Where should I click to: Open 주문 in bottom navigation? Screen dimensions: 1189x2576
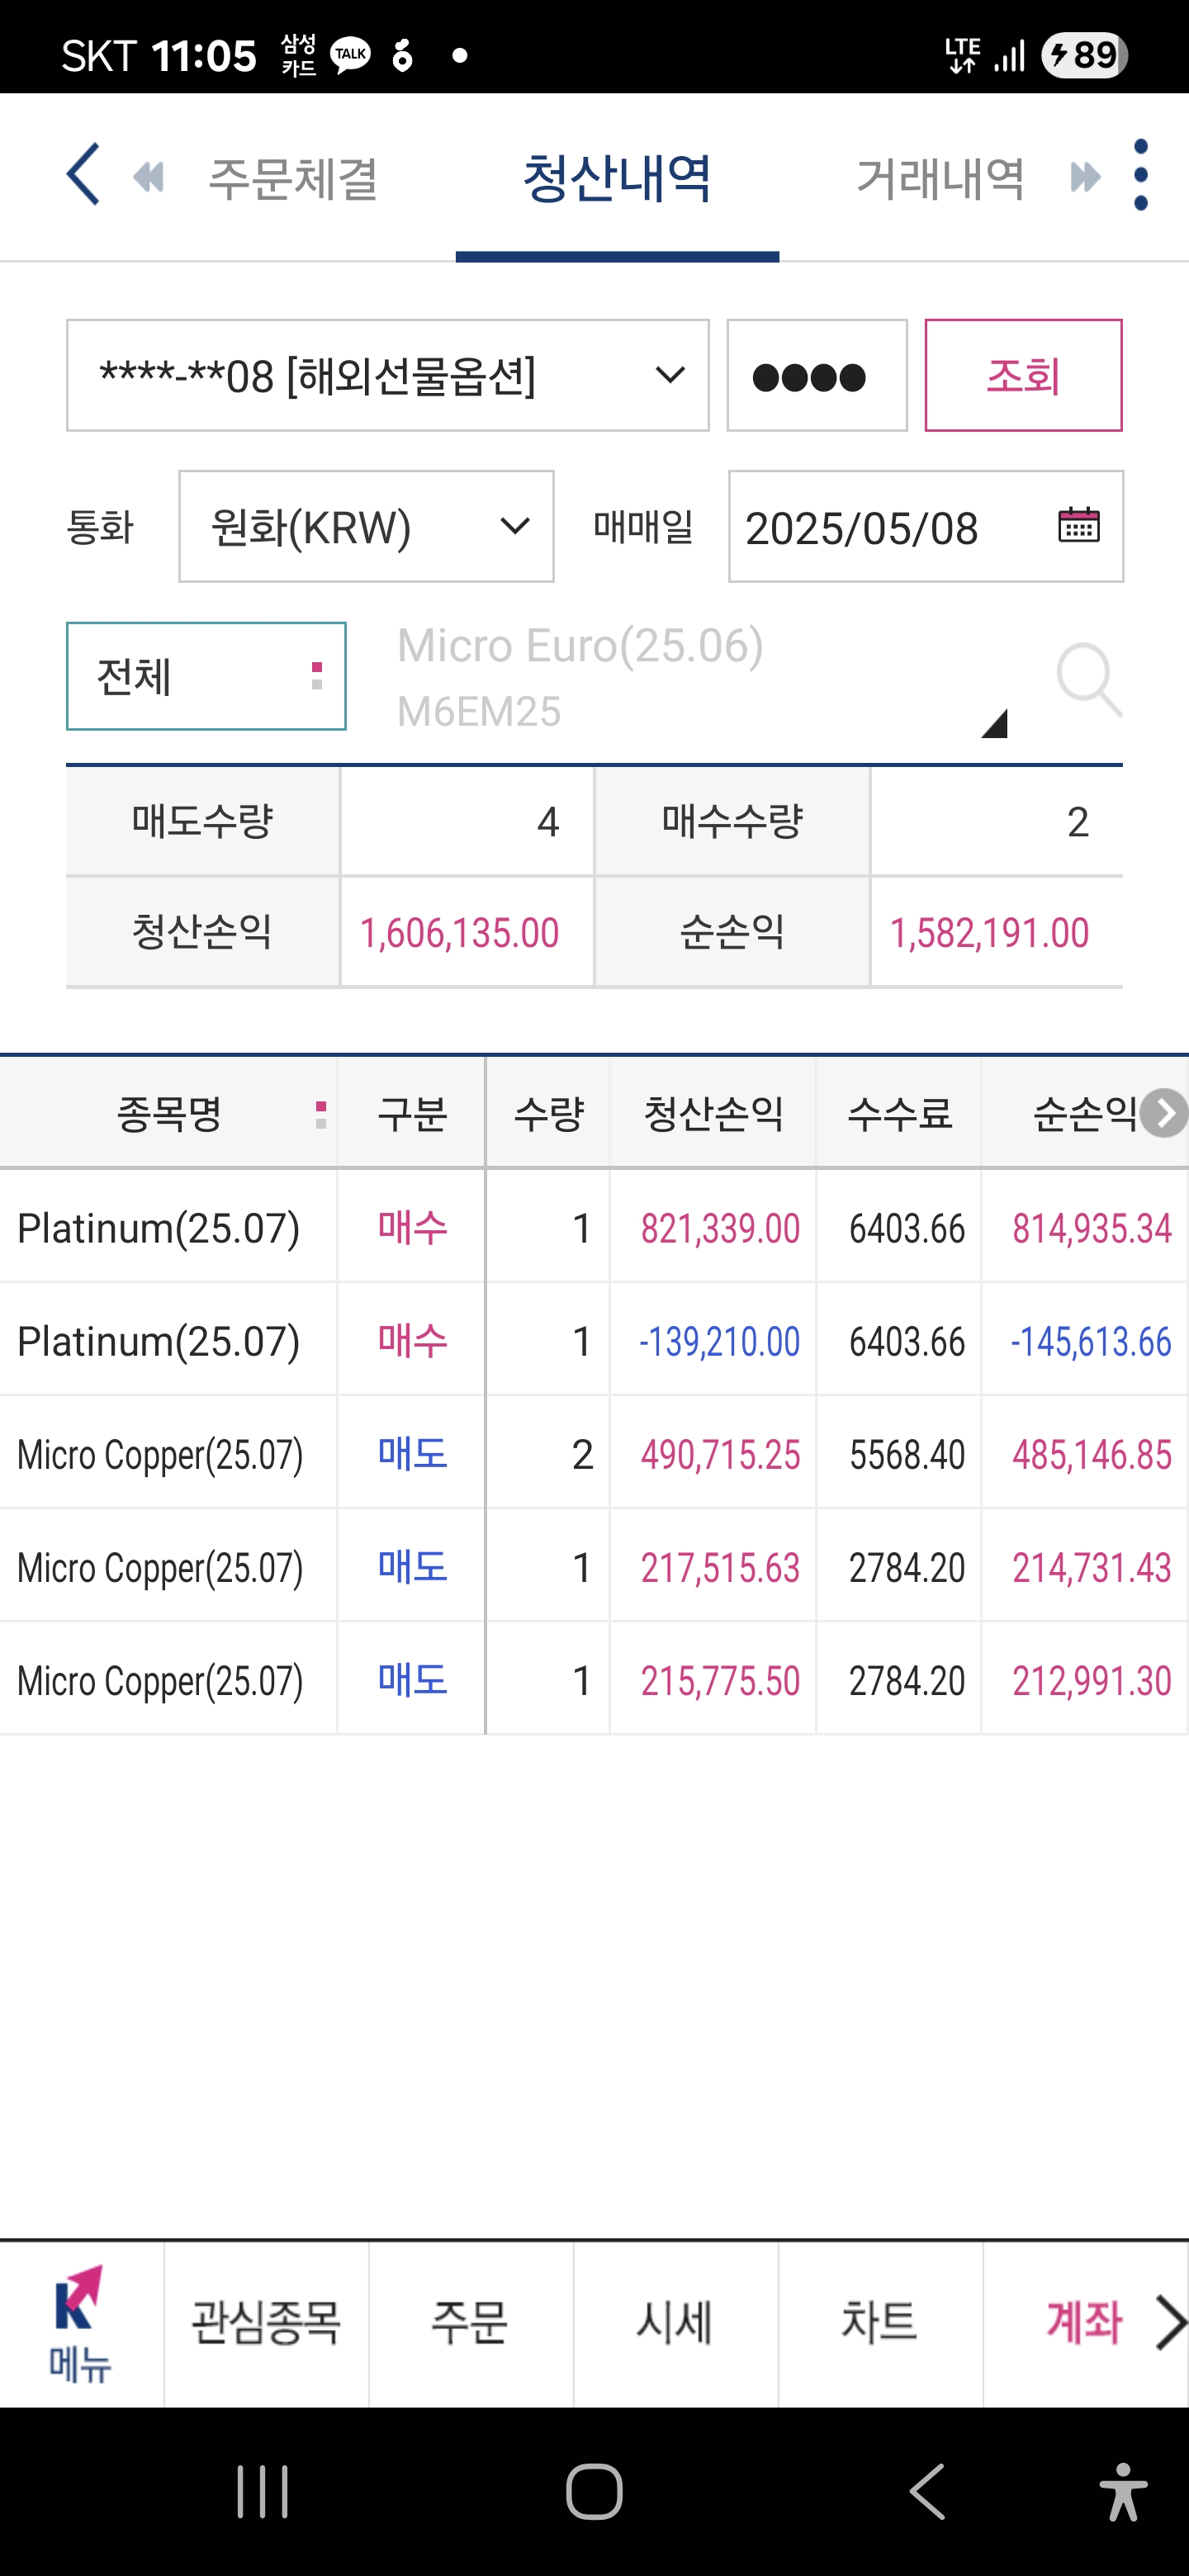470,2323
